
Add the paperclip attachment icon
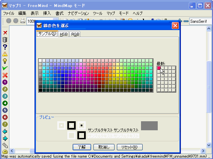click(x=5, y=145)
